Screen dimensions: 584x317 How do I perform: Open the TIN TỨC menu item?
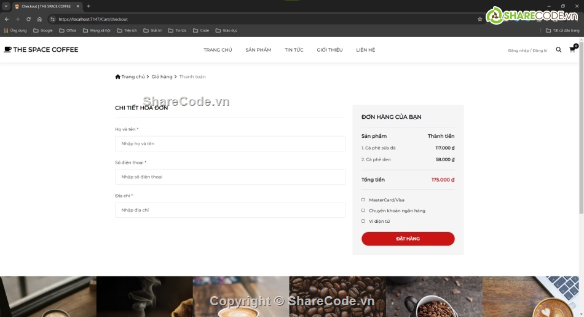(x=294, y=50)
